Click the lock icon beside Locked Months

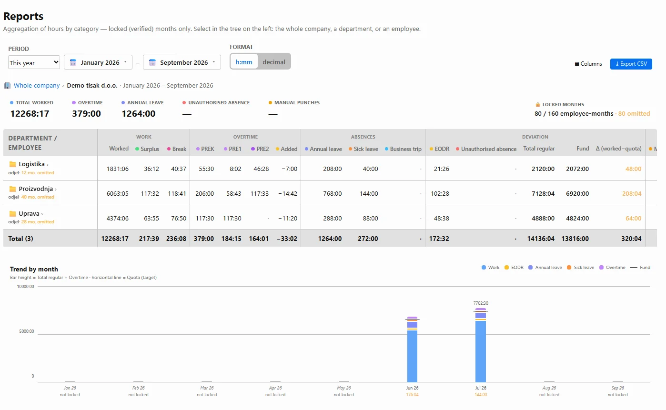coord(538,104)
